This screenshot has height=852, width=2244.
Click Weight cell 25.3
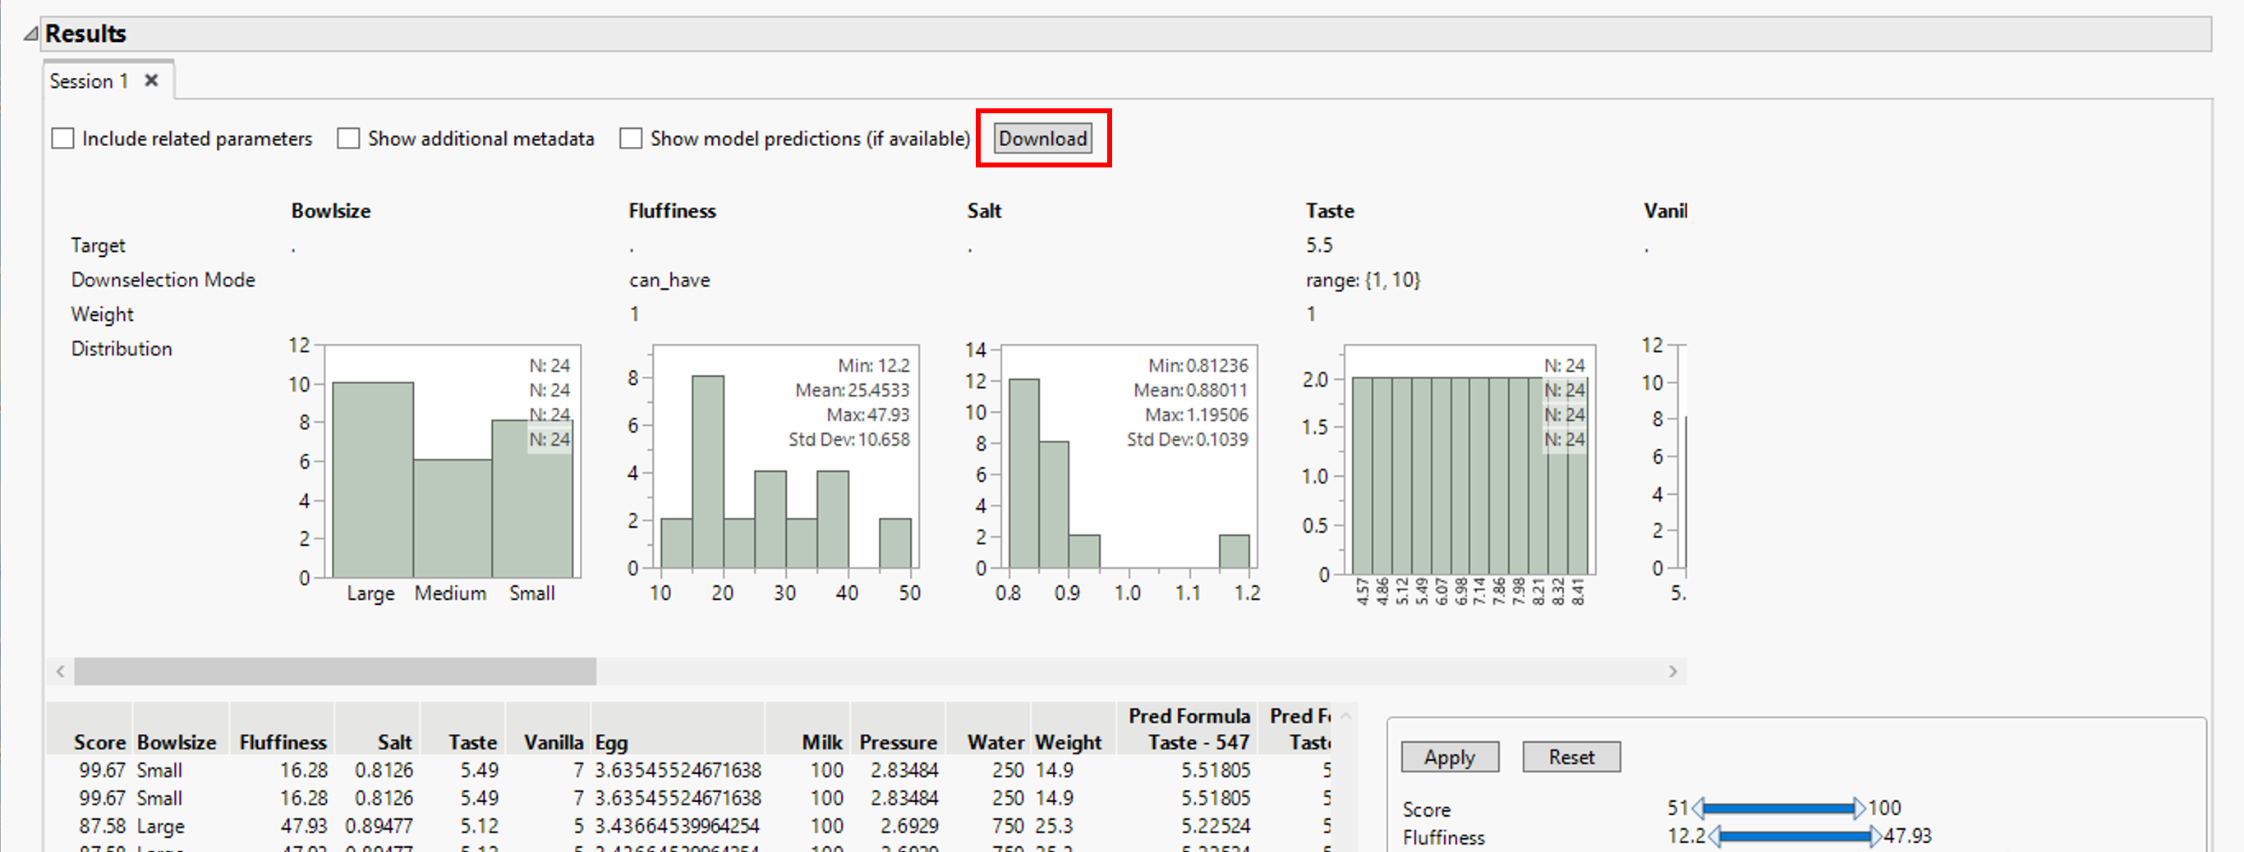click(x=1054, y=826)
